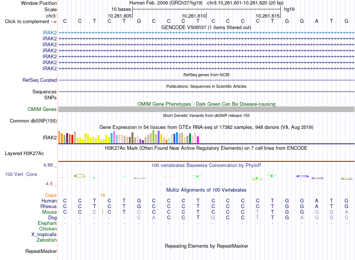Click the 10,261,610 coordinate tick
The image size is (355, 260).
pyautogui.click(x=194, y=16)
